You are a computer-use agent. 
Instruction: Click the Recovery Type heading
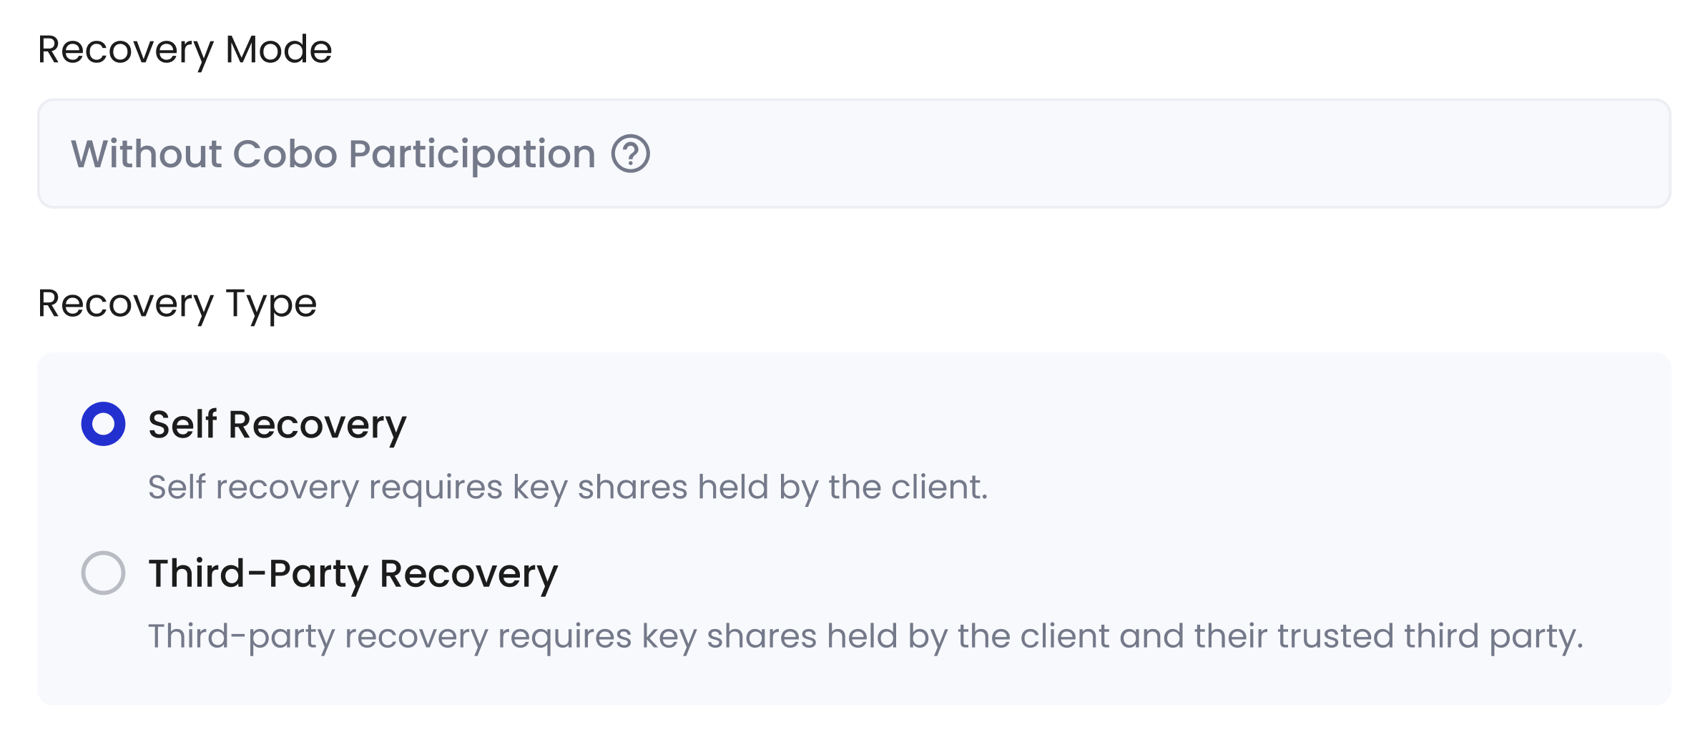pyautogui.click(x=177, y=305)
